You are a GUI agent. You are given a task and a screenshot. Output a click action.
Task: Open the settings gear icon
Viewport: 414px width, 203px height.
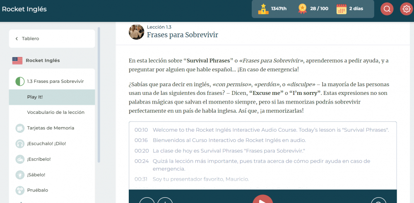(x=407, y=9)
